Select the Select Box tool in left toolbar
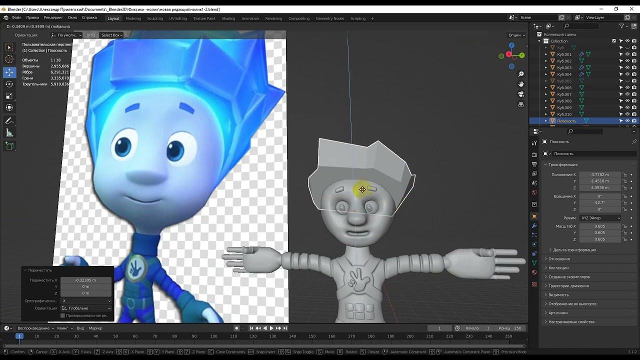The height and width of the screenshot is (360, 640). pyautogui.click(x=9, y=47)
